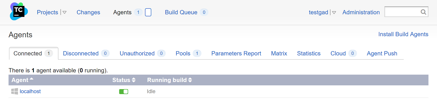Sort by Status column arrows
The height and width of the screenshot is (103, 437).
pos(134,80)
